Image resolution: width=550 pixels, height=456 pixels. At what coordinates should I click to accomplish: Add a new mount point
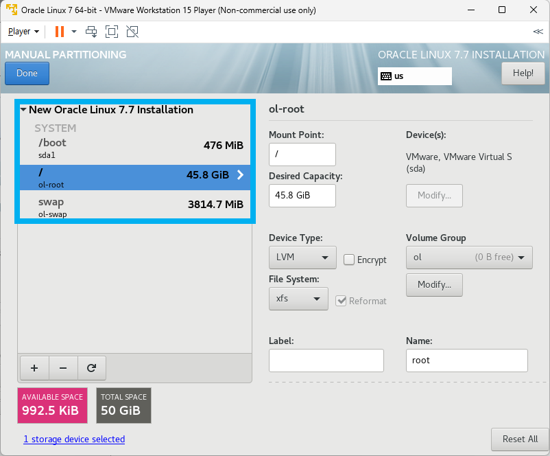pyautogui.click(x=34, y=368)
